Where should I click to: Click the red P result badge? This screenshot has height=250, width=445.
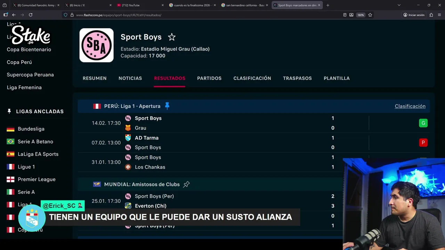pyautogui.click(x=423, y=142)
